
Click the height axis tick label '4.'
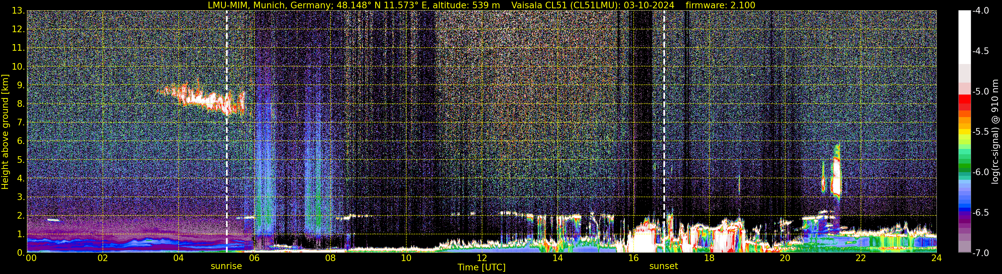click(x=21, y=178)
